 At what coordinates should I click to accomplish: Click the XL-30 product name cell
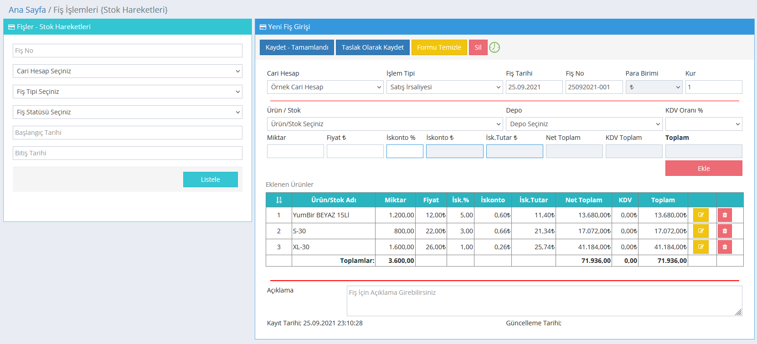click(334, 247)
